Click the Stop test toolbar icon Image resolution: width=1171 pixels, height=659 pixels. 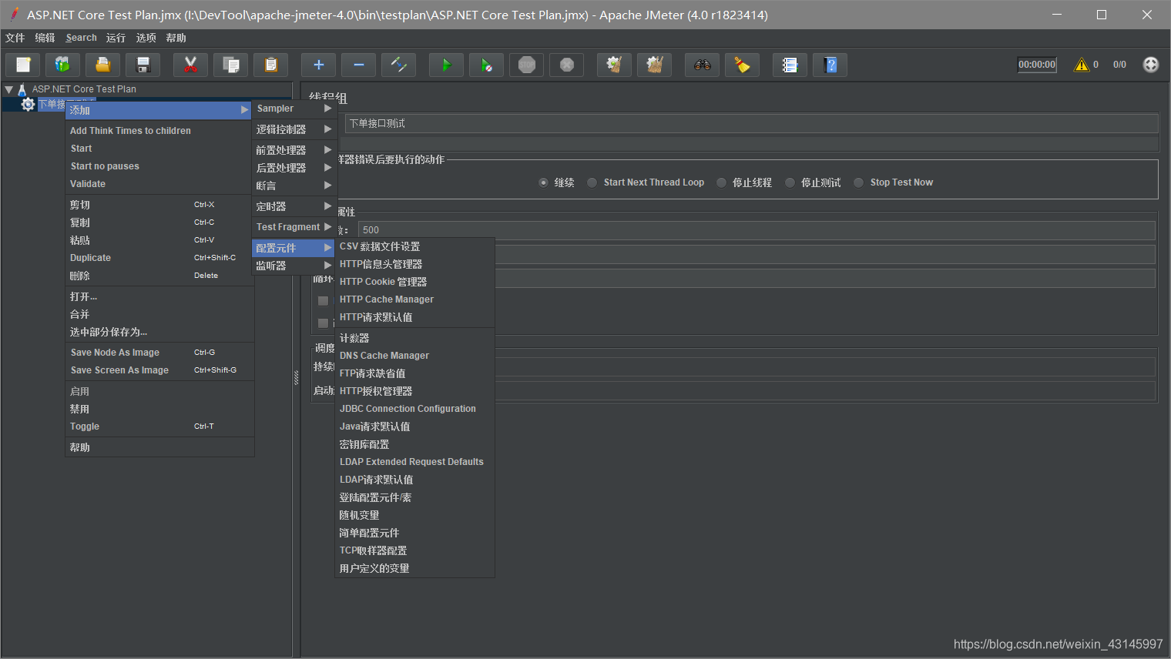tap(527, 65)
